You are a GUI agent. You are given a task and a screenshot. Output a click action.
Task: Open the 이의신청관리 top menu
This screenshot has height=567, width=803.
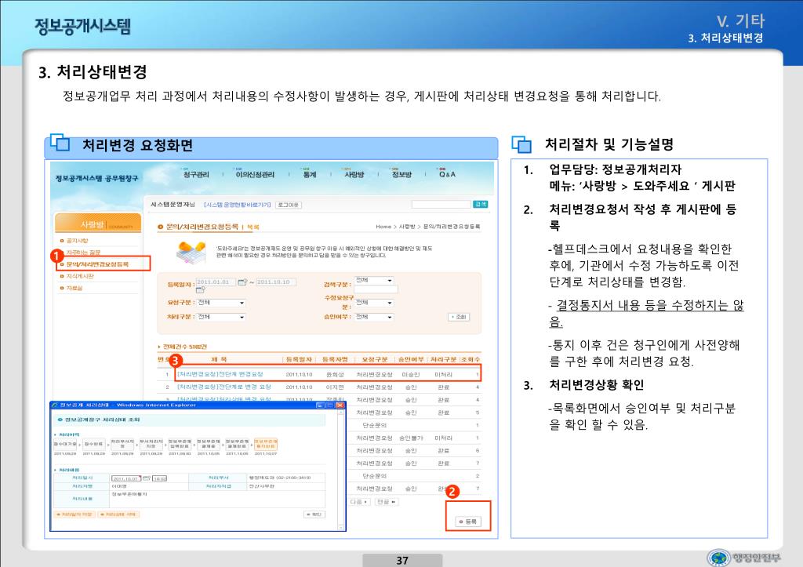pos(255,174)
